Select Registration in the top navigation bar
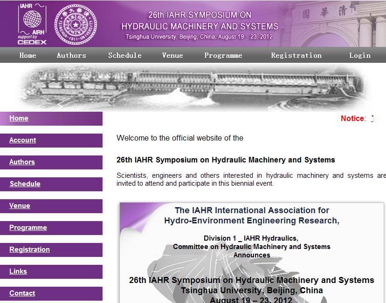386x303 pixels. [x=296, y=55]
